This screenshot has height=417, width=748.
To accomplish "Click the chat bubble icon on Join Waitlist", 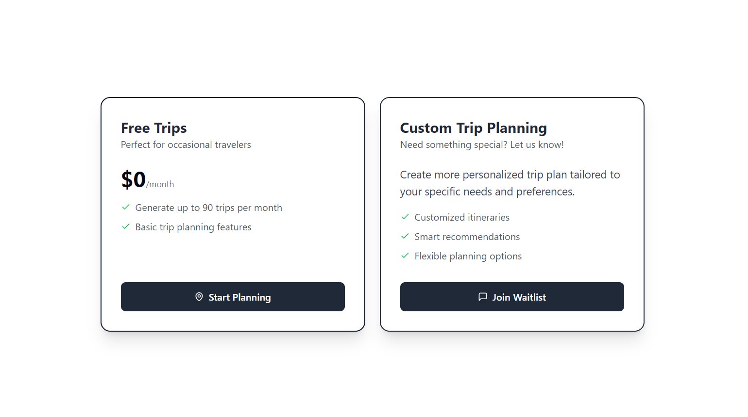I will [x=482, y=296].
